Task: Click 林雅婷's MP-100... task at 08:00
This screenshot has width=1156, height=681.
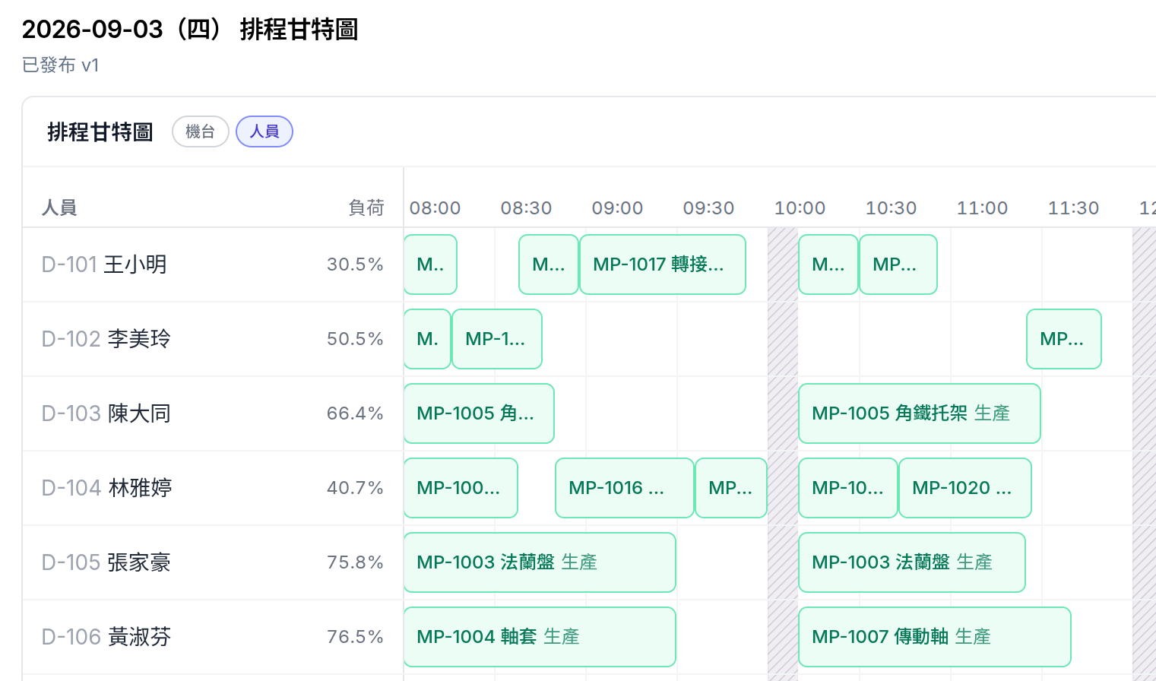Action: (461, 488)
